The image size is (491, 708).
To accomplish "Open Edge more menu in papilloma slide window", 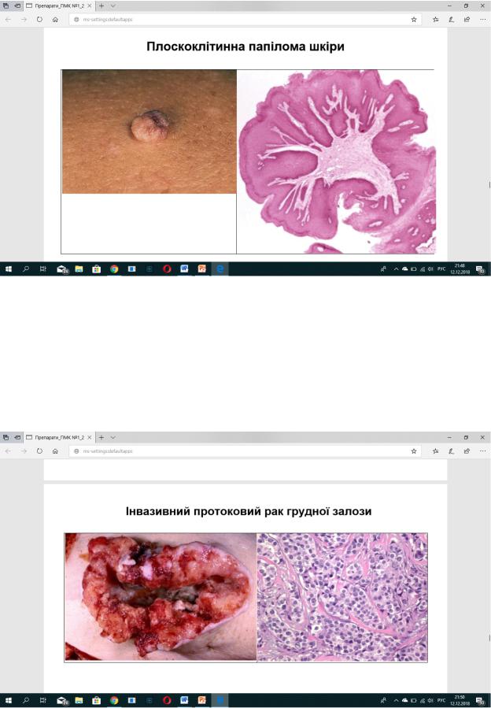I will coord(482,20).
